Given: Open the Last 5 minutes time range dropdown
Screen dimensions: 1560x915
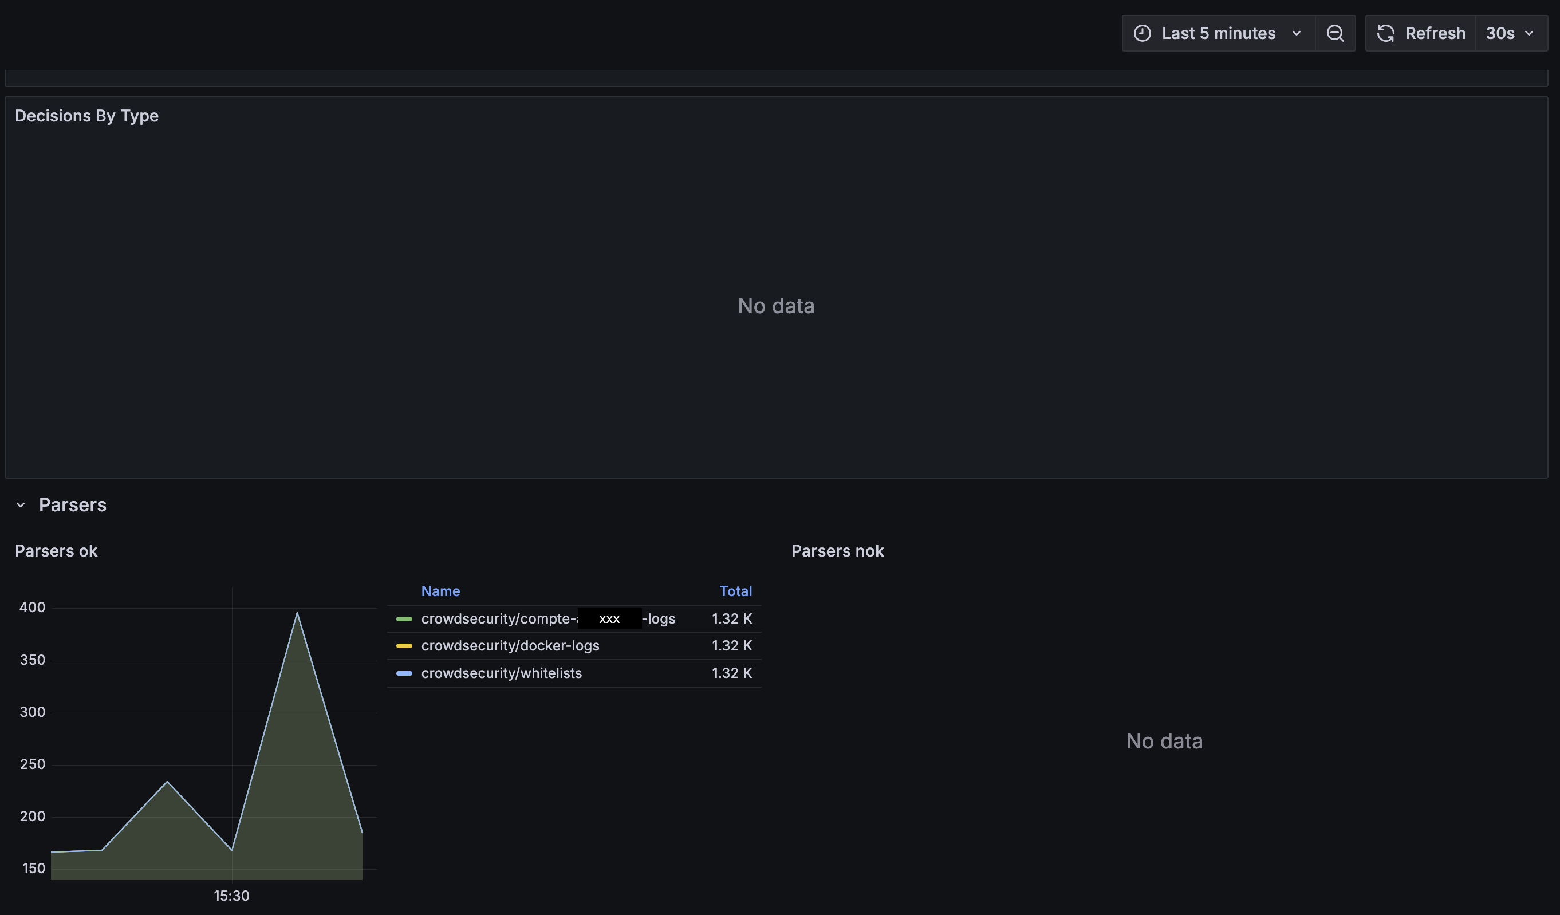Looking at the screenshot, I should coord(1218,33).
